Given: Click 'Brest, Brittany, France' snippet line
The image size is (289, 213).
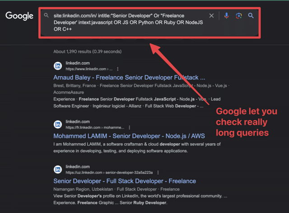Looking at the screenshot, I should point(141,86).
